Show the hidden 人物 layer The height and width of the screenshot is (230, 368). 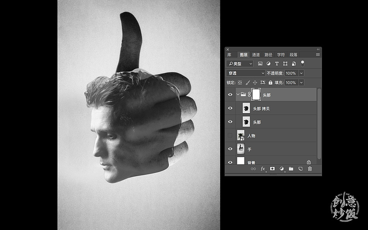coord(230,136)
